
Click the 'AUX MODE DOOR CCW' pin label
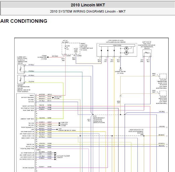(x=27, y=159)
